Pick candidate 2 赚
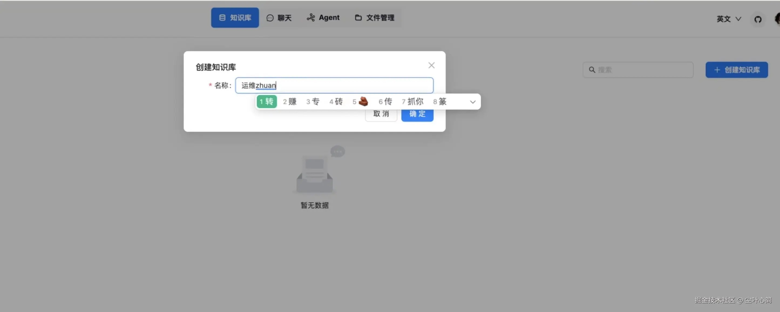This screenshot has height=312, width=780. click(290, 101)
